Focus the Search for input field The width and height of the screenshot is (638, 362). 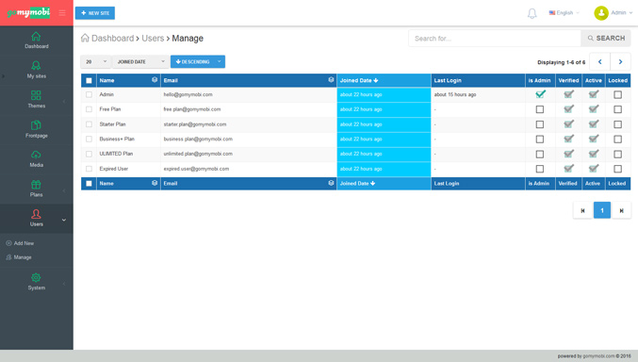pos(495,39)
